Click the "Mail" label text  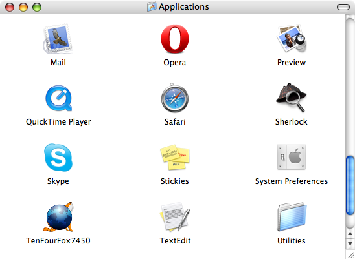[58, 62]
